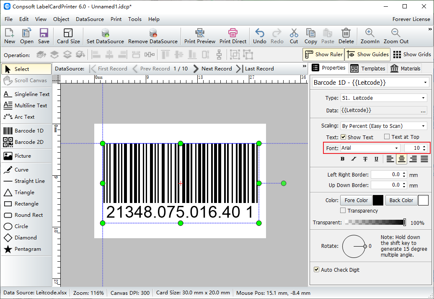The width and height of the screenshot is (434, 299).
Task: Expand the main toolbar overflow chevron
Action: click(430, 29)
